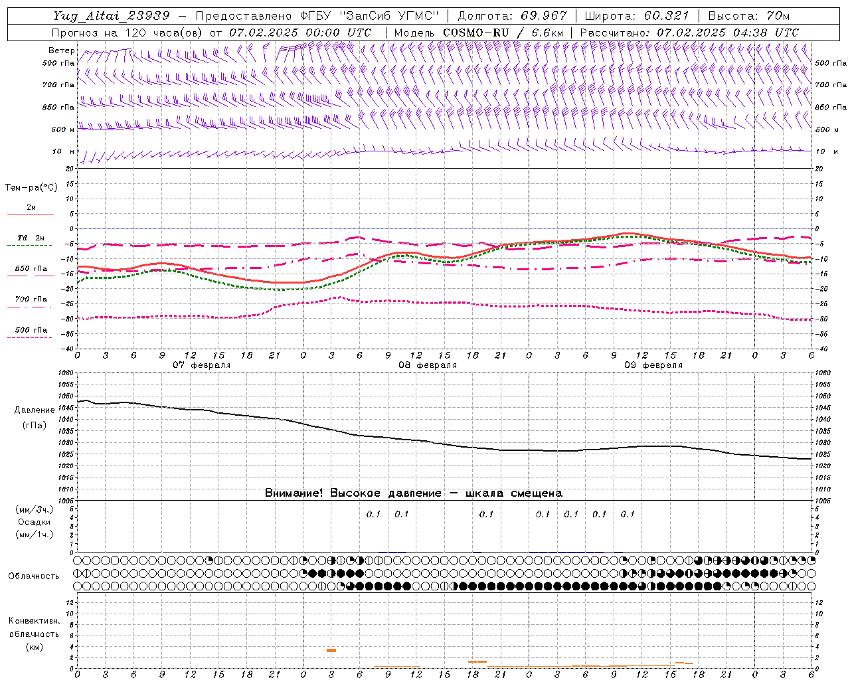Click the Облачность panel label
The width and height of the screenshot is (850, 680).
[34, 576]
